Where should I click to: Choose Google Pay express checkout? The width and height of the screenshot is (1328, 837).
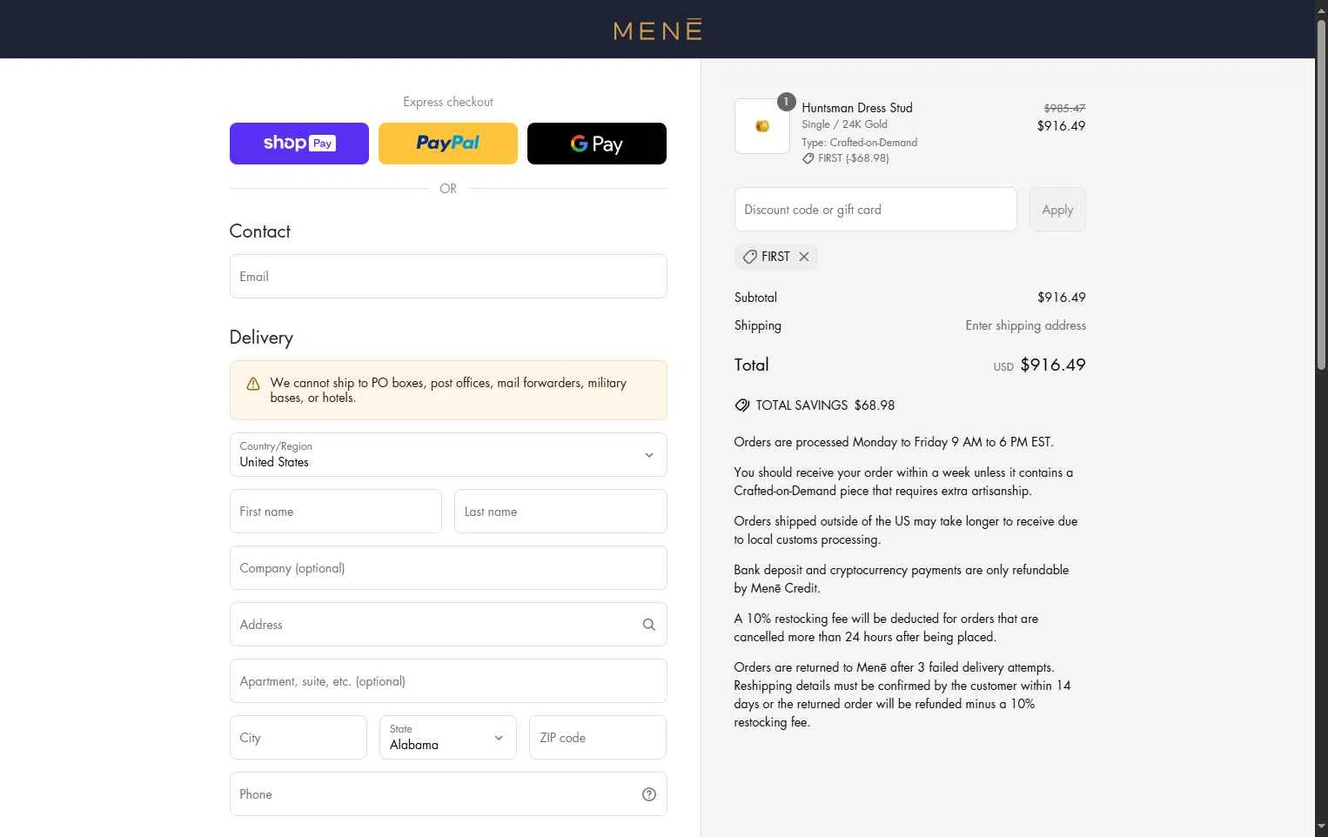coord(597,144)
